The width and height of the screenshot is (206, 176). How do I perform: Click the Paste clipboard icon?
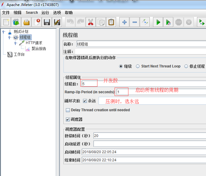click(x=111, y=22)
